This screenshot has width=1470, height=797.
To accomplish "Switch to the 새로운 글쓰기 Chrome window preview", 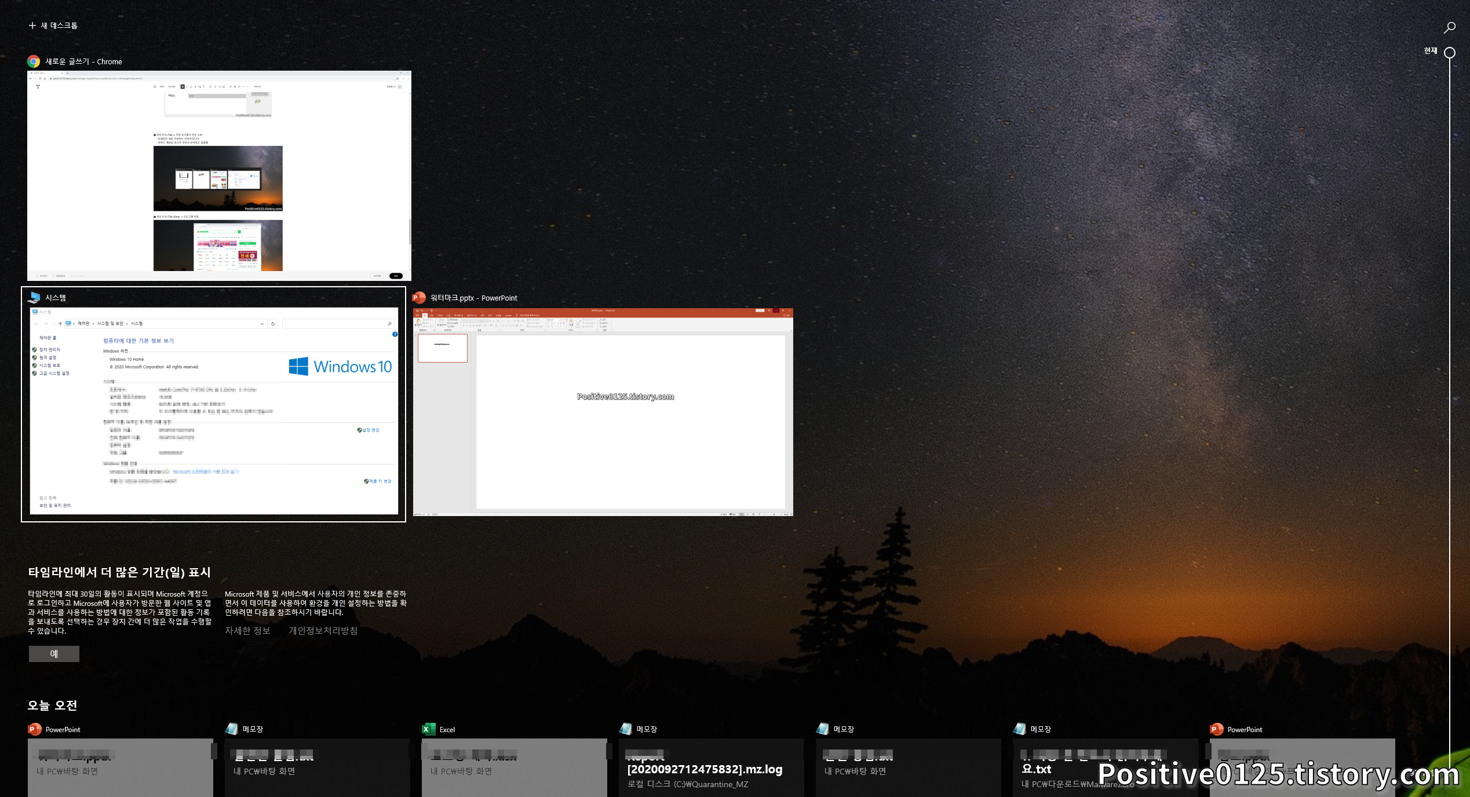I will tap(219, 176).
